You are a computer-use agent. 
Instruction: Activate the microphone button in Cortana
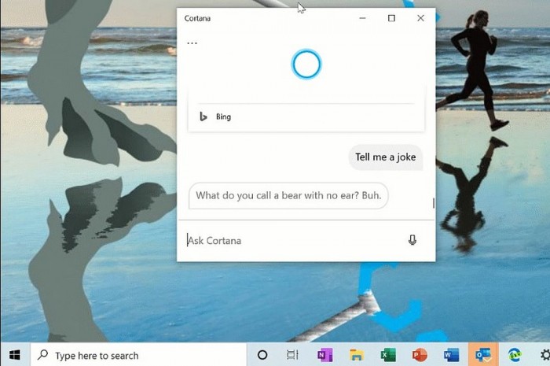tap(412, 240)
